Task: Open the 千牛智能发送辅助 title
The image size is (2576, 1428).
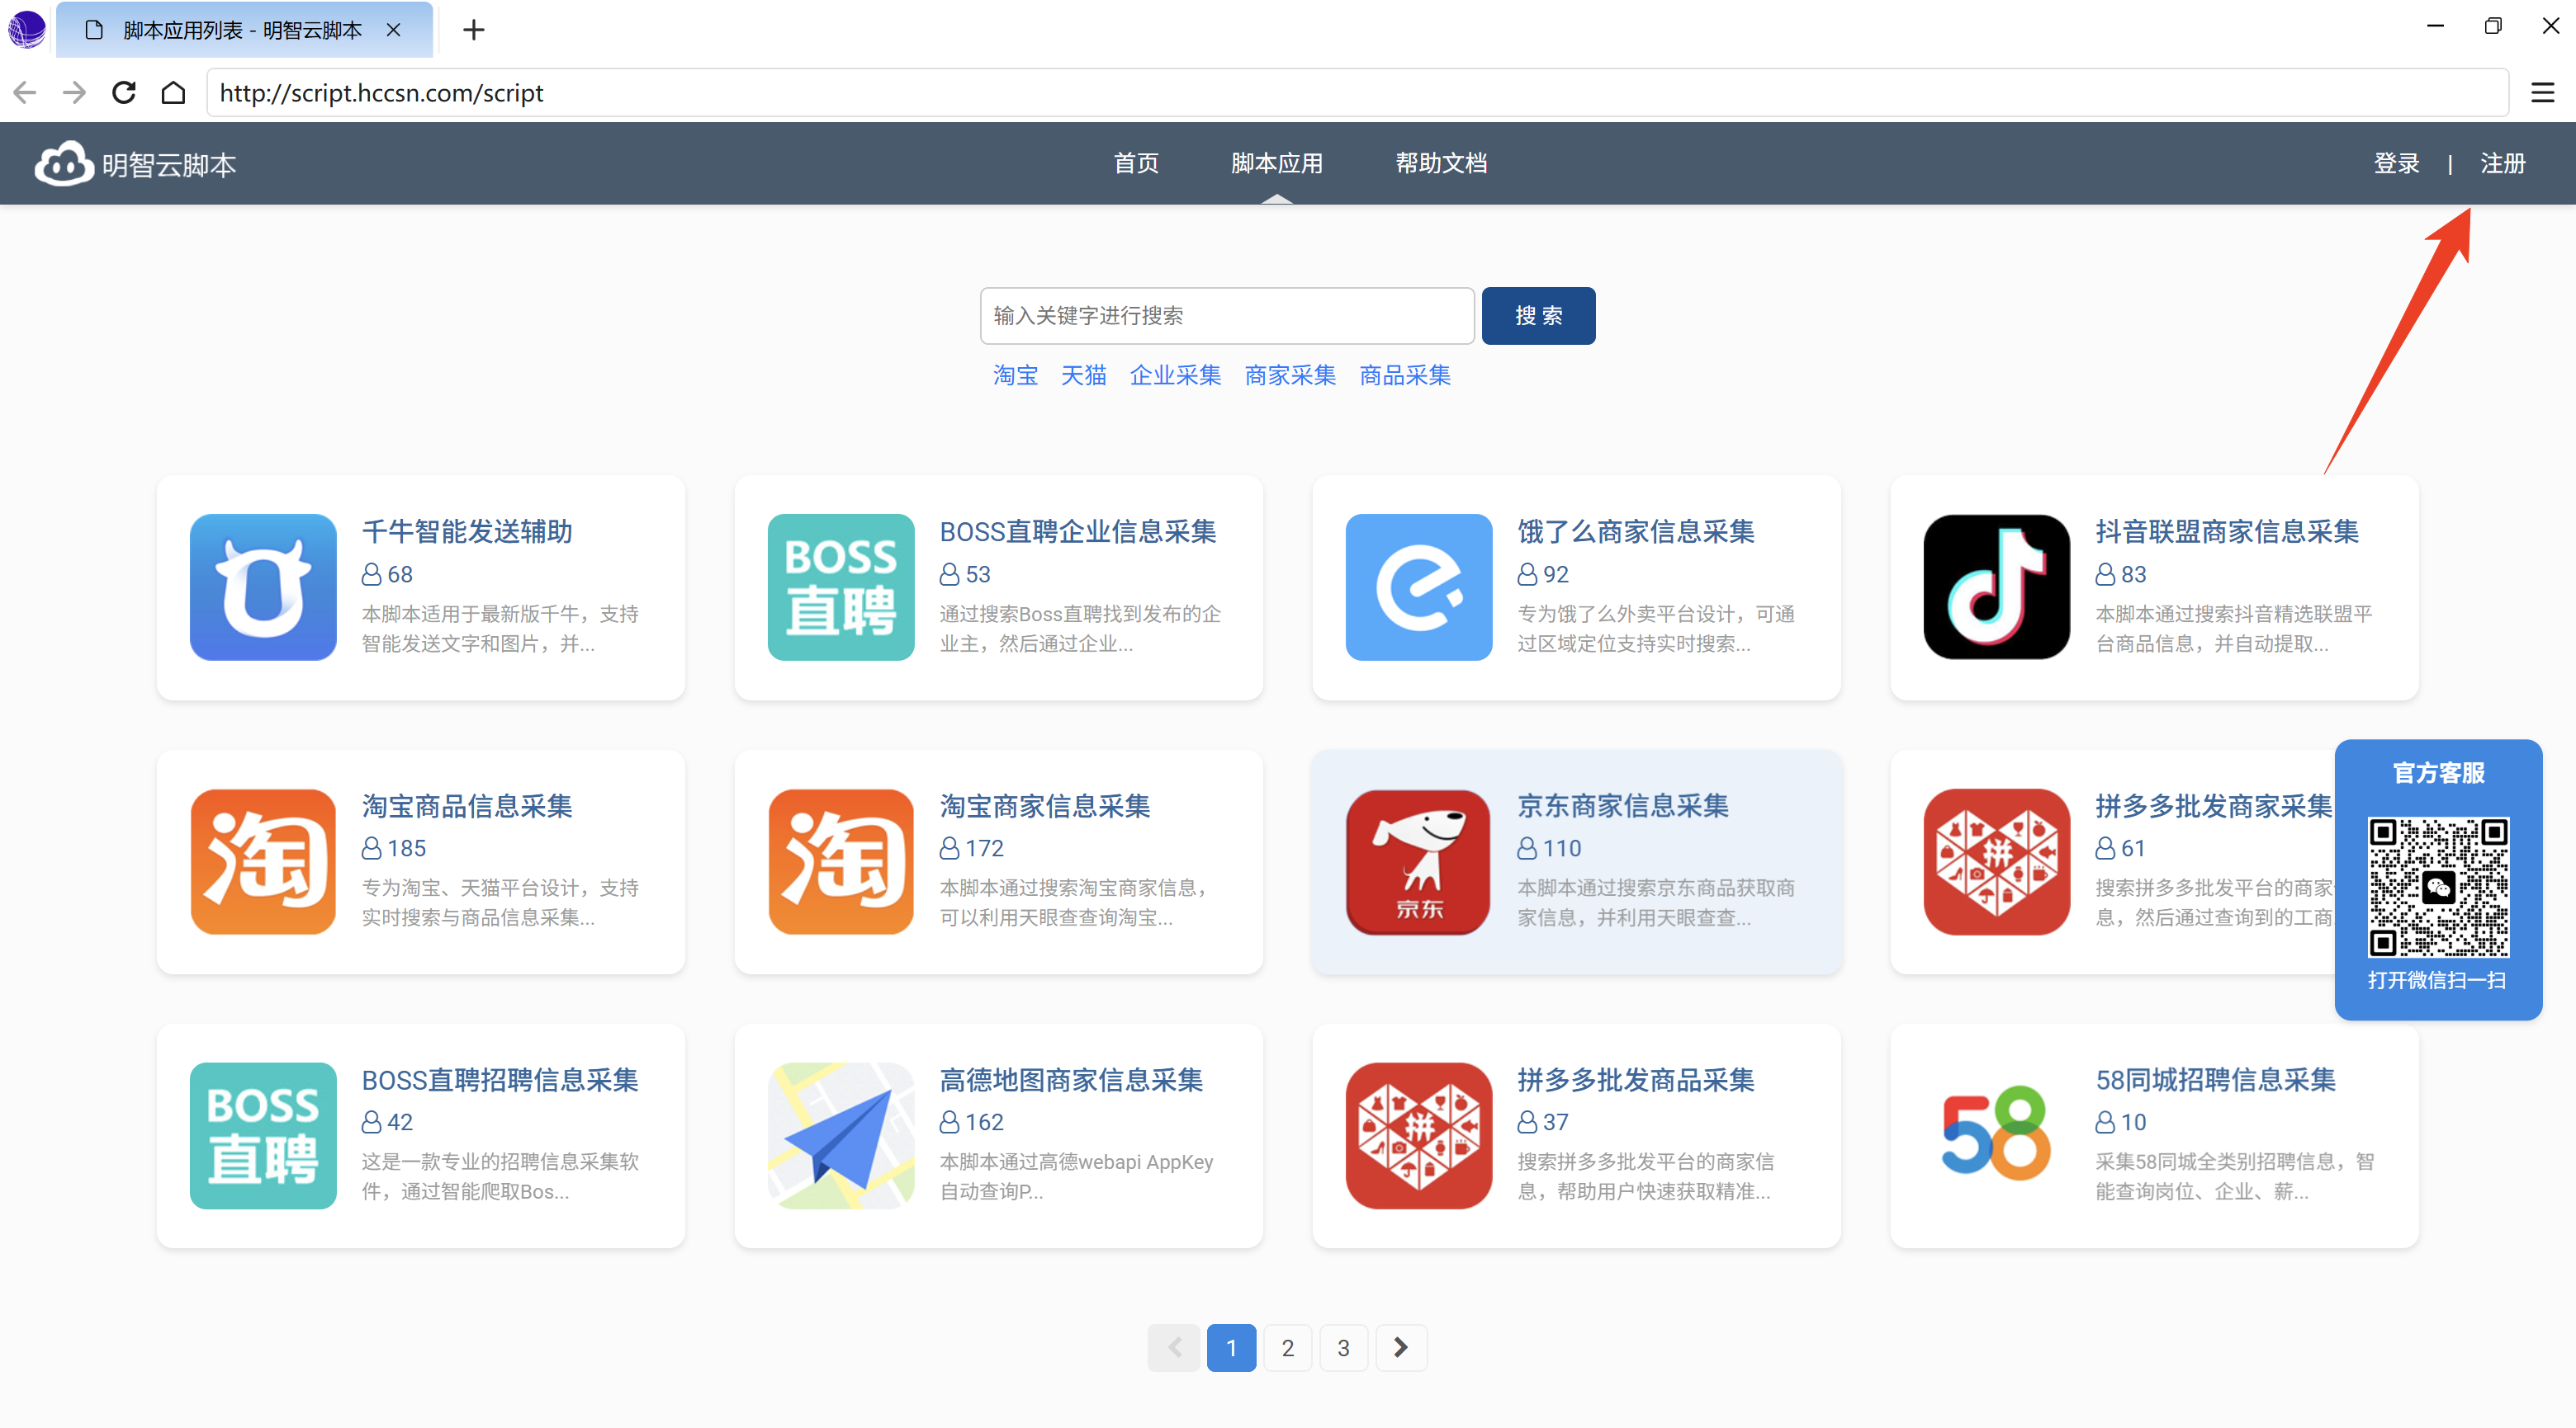Action: coord(467,531)
